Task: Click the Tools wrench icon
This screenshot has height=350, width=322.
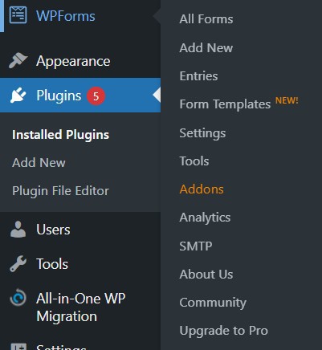Action: pyautogui.click(x=18, y=263)
